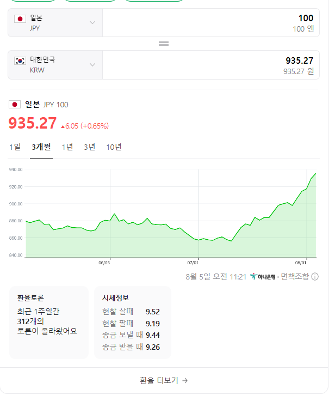Switch chart to the 1년 tab
Screen dimensions: 335x395
tap(67, 147)
